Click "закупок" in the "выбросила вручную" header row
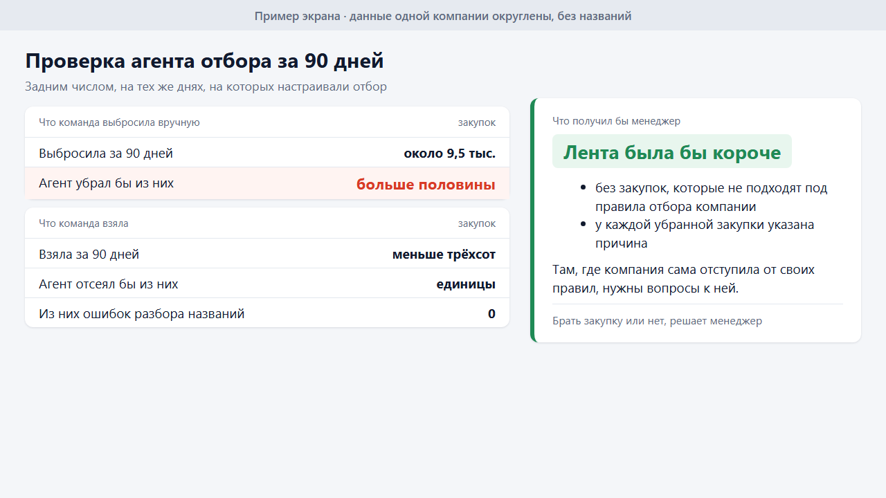Screen dimensions: 886x498 476,122
